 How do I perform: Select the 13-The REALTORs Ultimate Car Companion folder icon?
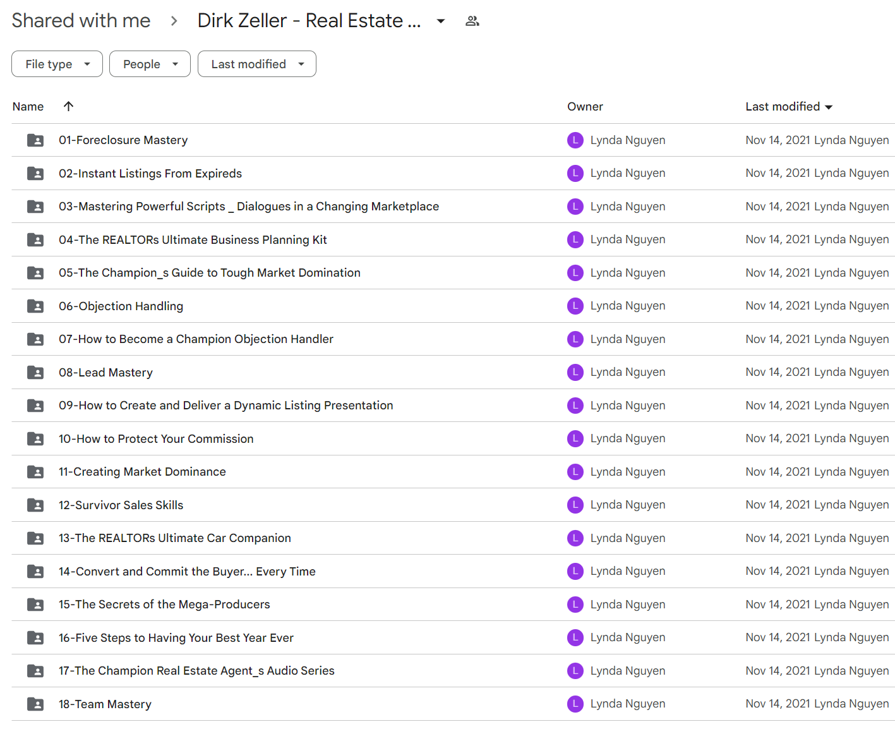click(35, 538)
